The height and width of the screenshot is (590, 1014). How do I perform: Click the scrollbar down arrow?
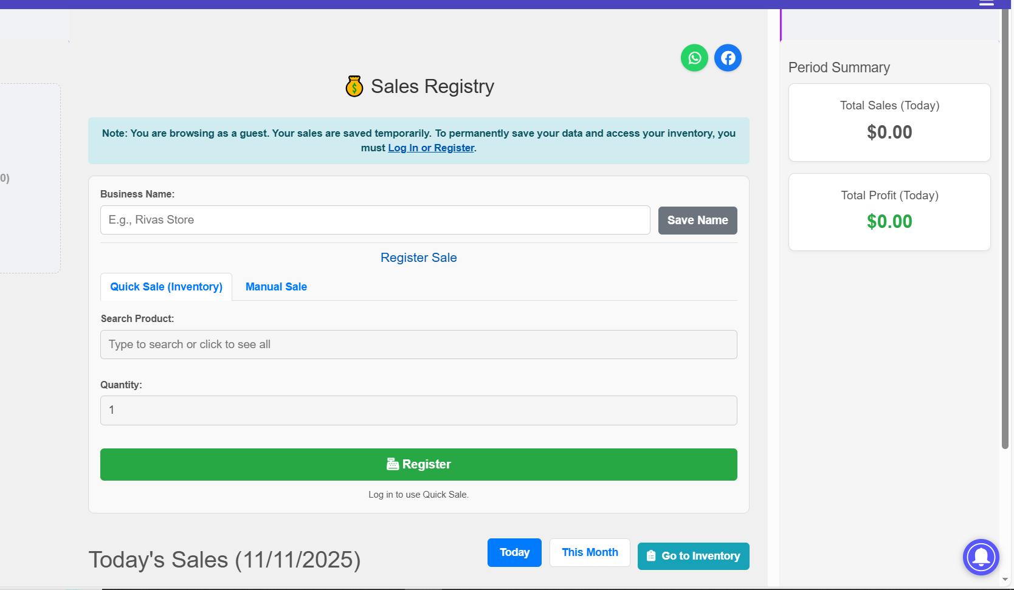click(1005, 579)
